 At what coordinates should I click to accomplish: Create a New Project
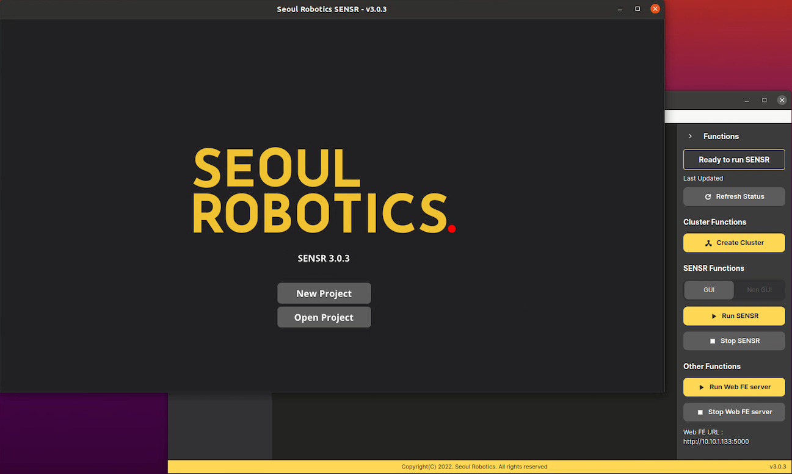tap(324, 293)
